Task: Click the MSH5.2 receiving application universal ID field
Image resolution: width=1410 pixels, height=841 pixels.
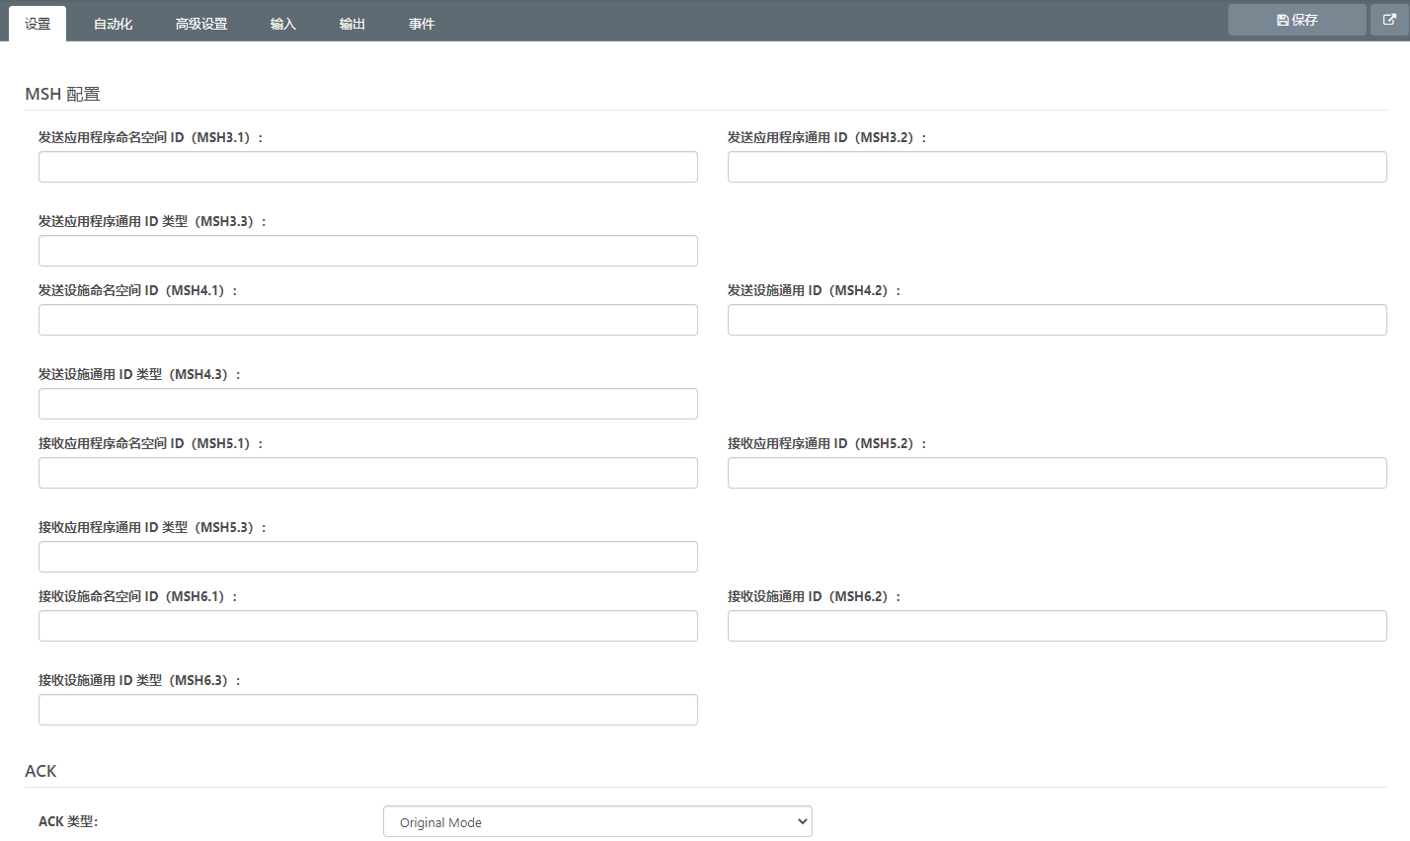Action: click(1057, 473)
